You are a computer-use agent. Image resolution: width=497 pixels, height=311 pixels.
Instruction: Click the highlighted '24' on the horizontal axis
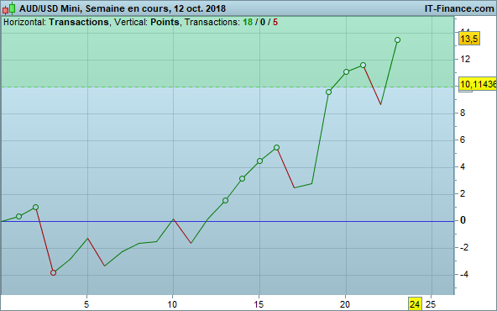(415, 304)
